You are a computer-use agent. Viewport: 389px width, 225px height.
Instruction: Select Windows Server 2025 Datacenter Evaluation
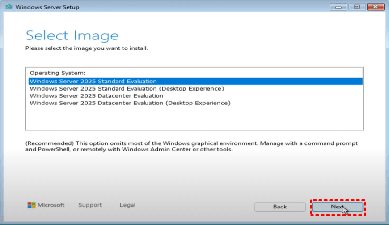pyautogui.click(x=96, y=96)
